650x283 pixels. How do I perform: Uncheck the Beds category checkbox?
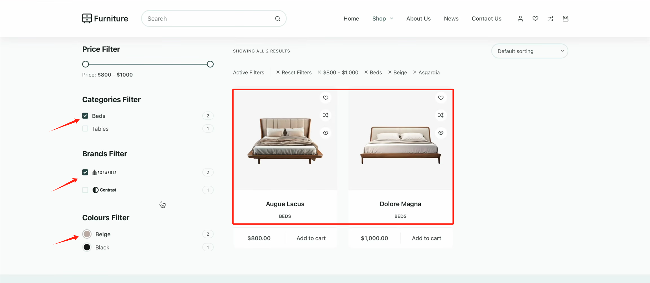(85, 116)
